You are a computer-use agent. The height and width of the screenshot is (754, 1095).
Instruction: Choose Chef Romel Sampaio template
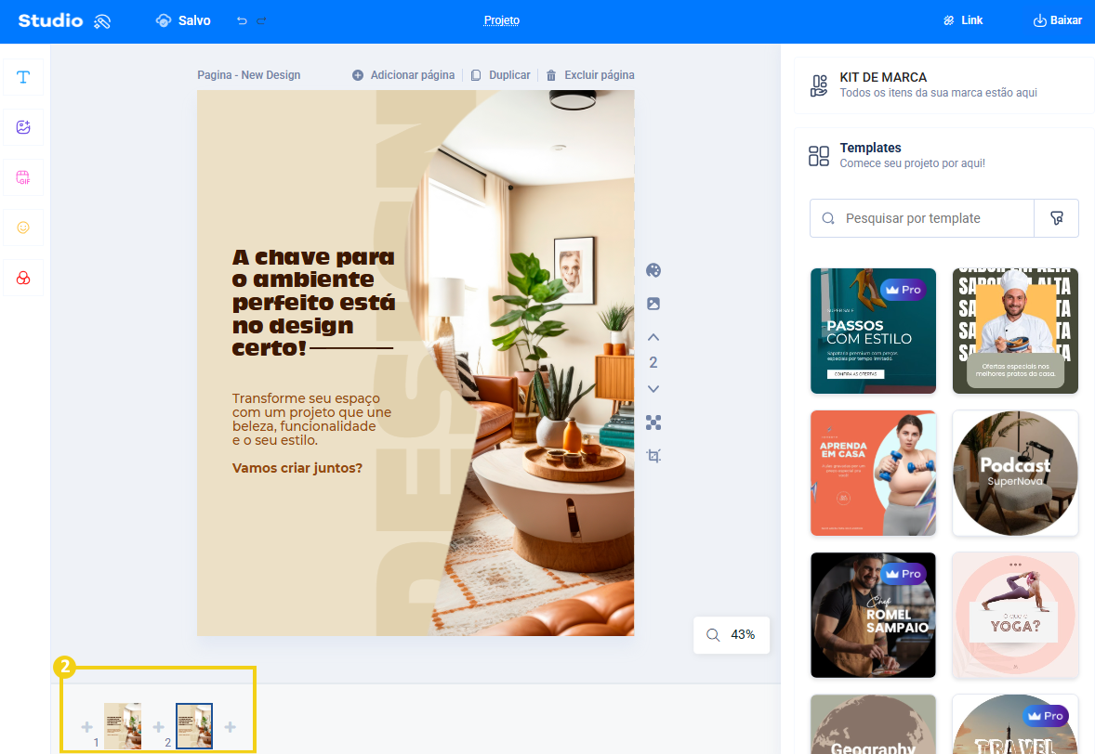point(873,616)
